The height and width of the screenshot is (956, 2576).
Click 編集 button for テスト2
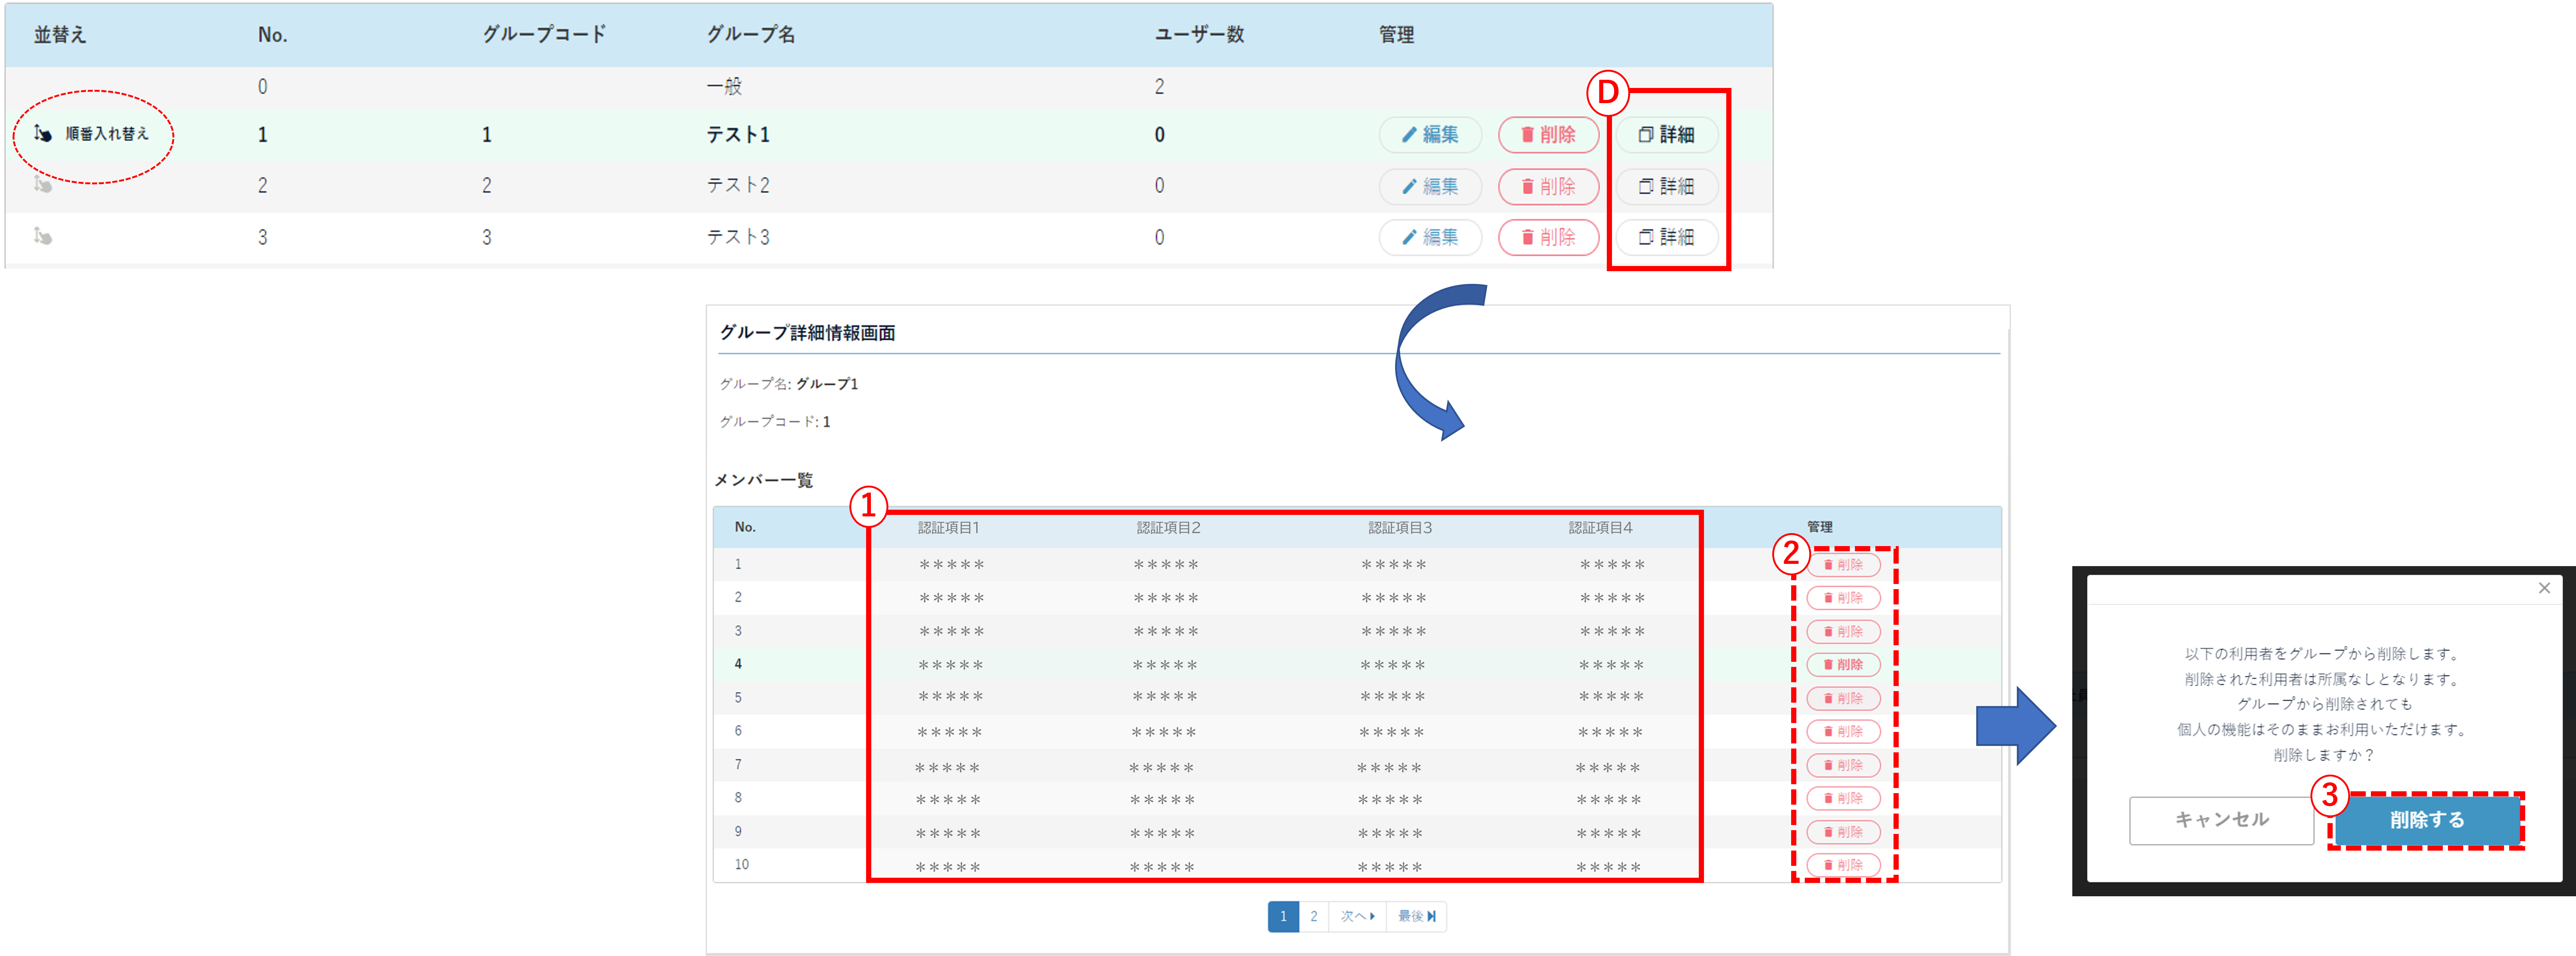click(1429, 186)
